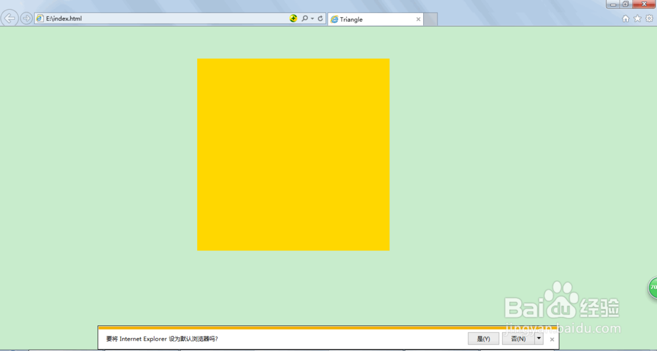The height and width of the screenshot is (351, 657).
Task: Click the green floating ball widget at right edge
Action: coord(652,287)
